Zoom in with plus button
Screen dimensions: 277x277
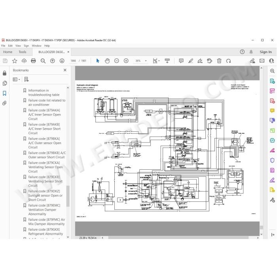point(126,61)
